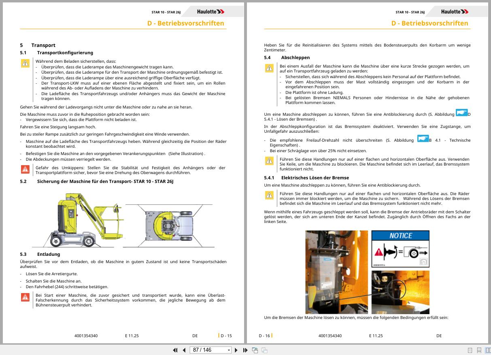Click the 'D - 16' page number footer
491x355 pixels.
pyautogui.click(x=264, y=336)
